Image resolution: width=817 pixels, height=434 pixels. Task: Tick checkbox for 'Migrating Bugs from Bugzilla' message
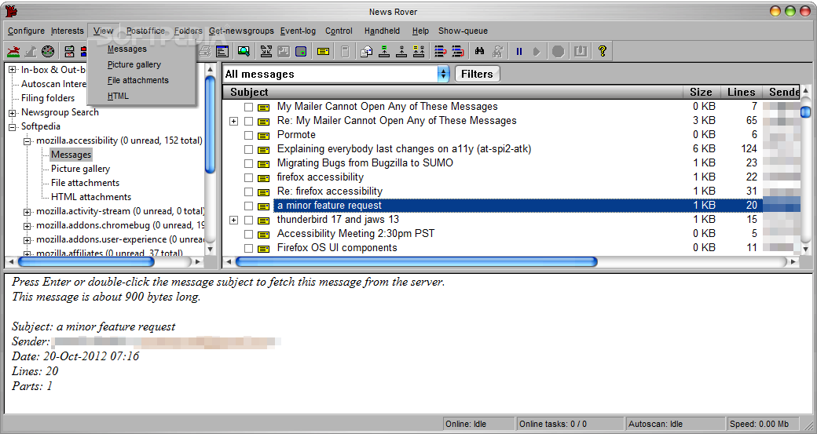(x=248, y=163)
